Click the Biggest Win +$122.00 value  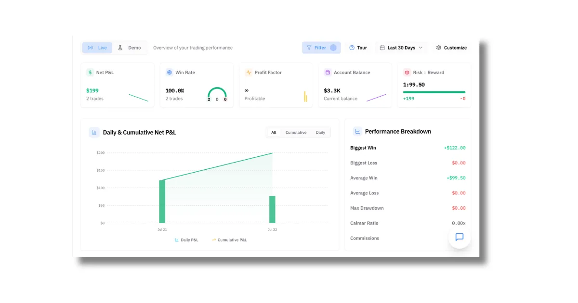click(455, 148)
